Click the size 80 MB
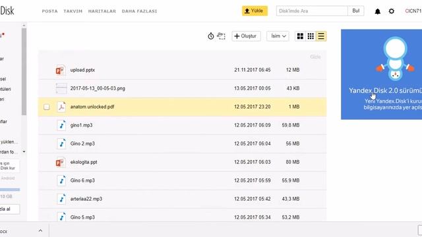Viewport: 422px width, 237px height. 293,162
